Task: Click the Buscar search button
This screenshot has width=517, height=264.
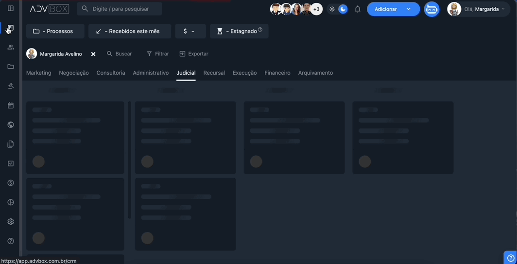Action: tap(120, 54)
